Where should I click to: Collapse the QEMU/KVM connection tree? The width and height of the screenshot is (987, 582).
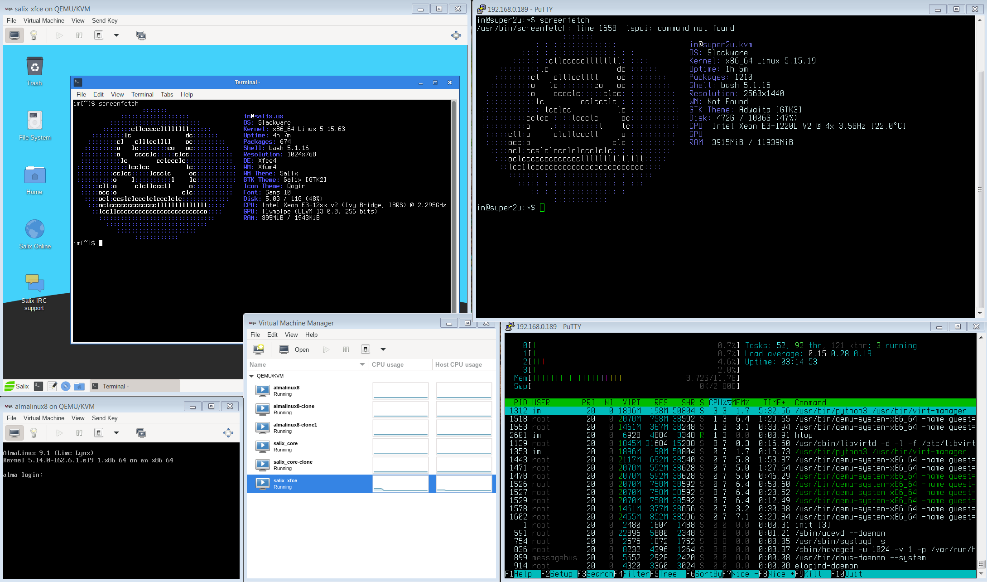click(251, 376)
